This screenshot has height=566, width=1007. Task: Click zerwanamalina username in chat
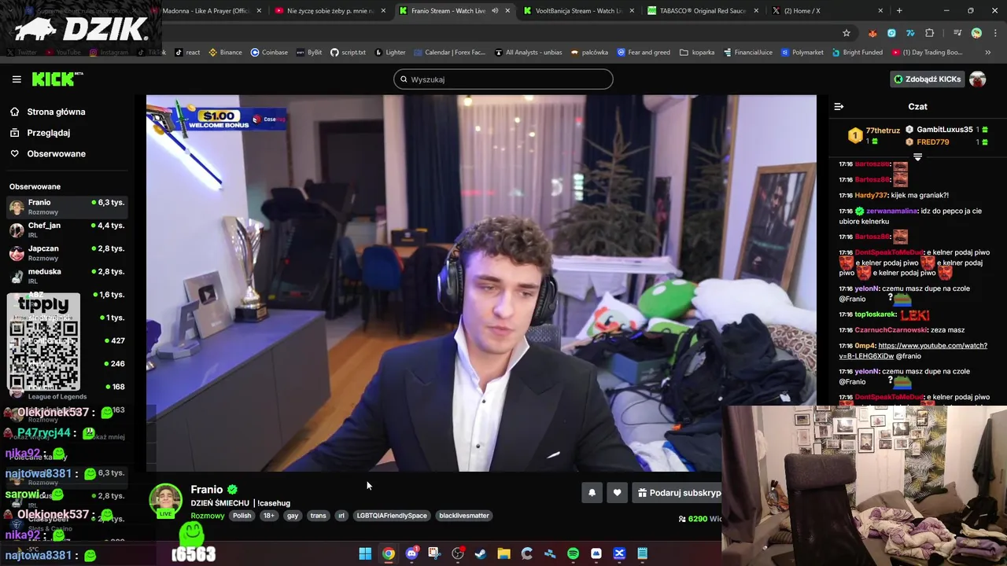coord(892,211)
